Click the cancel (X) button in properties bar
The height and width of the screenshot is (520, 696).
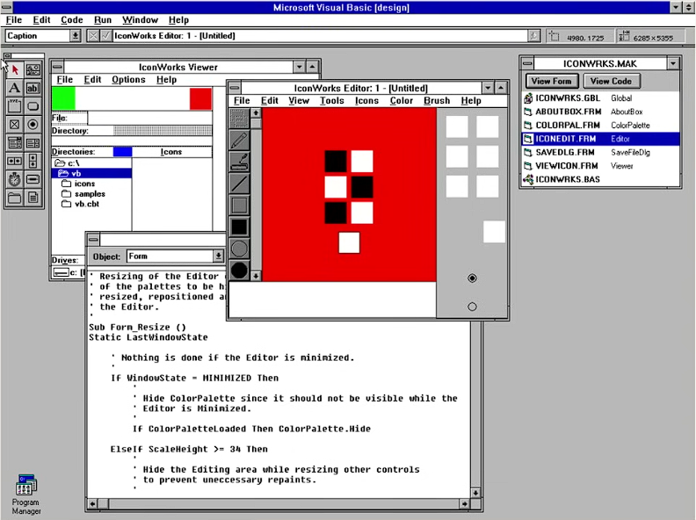93,36
